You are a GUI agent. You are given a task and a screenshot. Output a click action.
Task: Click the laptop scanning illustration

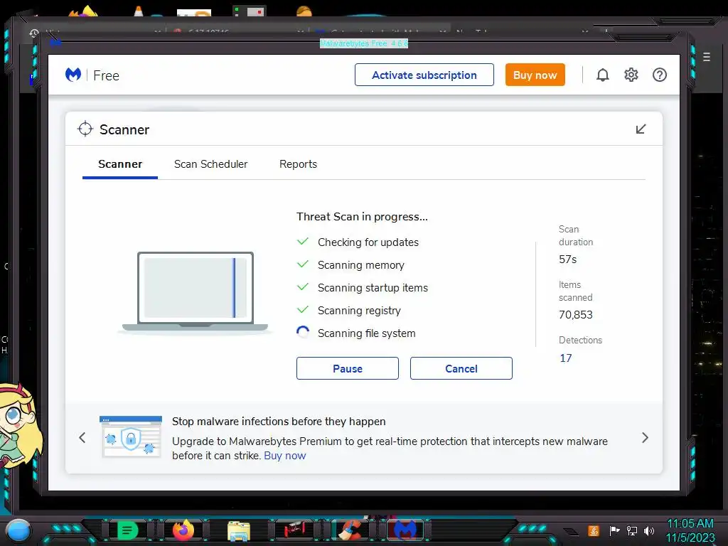click(x=195, y=292)
